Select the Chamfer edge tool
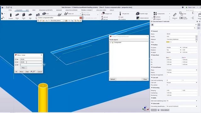 pos(142,13)
